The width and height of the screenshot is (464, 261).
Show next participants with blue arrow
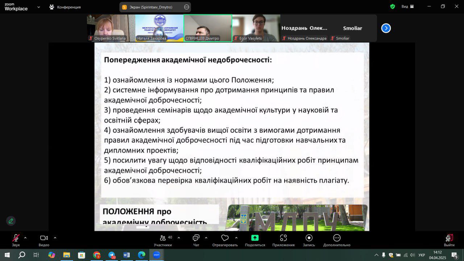tap(386, 28)
